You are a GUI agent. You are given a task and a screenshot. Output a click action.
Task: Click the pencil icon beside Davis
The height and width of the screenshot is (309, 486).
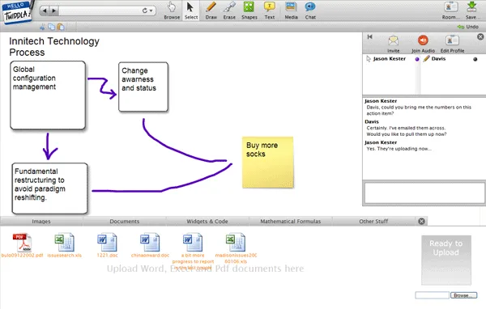(427, 58)
